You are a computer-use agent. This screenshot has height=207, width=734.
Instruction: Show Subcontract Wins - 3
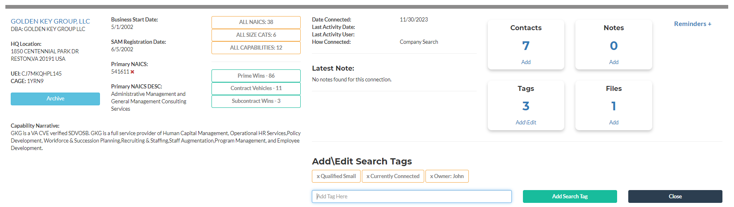(256, 101)
